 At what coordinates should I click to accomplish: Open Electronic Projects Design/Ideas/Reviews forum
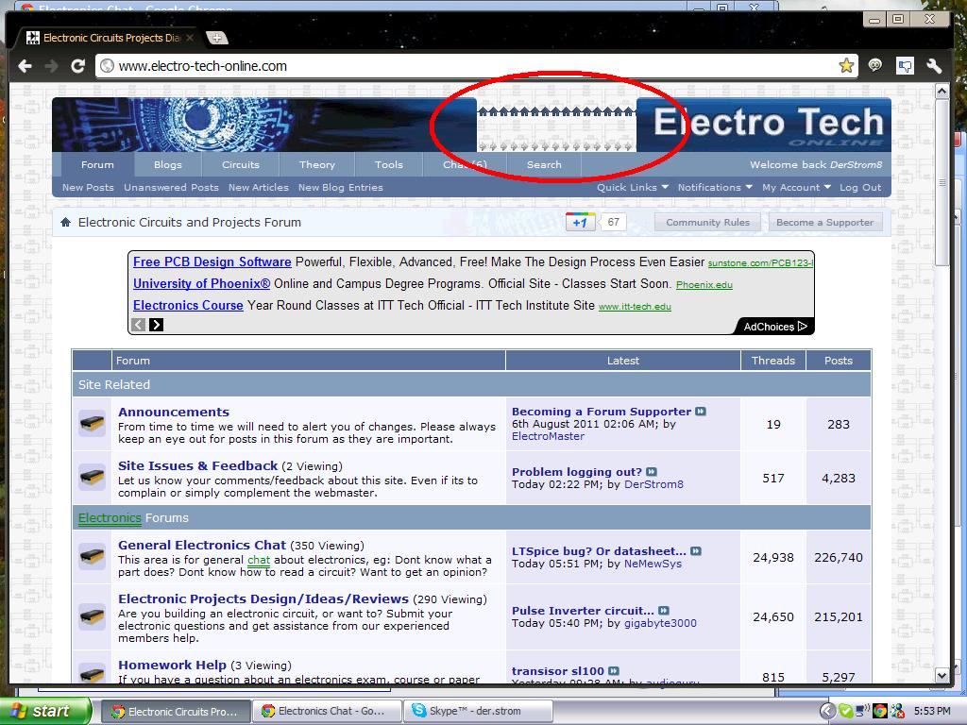263,599
